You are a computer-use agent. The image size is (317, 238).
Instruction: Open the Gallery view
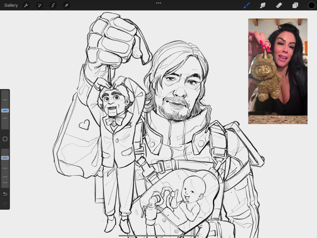[11, 5]
